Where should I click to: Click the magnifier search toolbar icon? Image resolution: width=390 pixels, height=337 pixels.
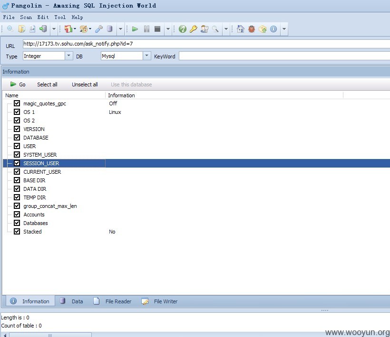(10, 29)
